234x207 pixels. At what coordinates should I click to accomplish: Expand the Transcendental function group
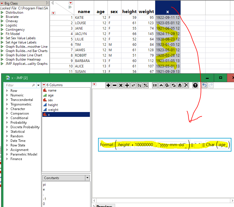pos(7,100)
